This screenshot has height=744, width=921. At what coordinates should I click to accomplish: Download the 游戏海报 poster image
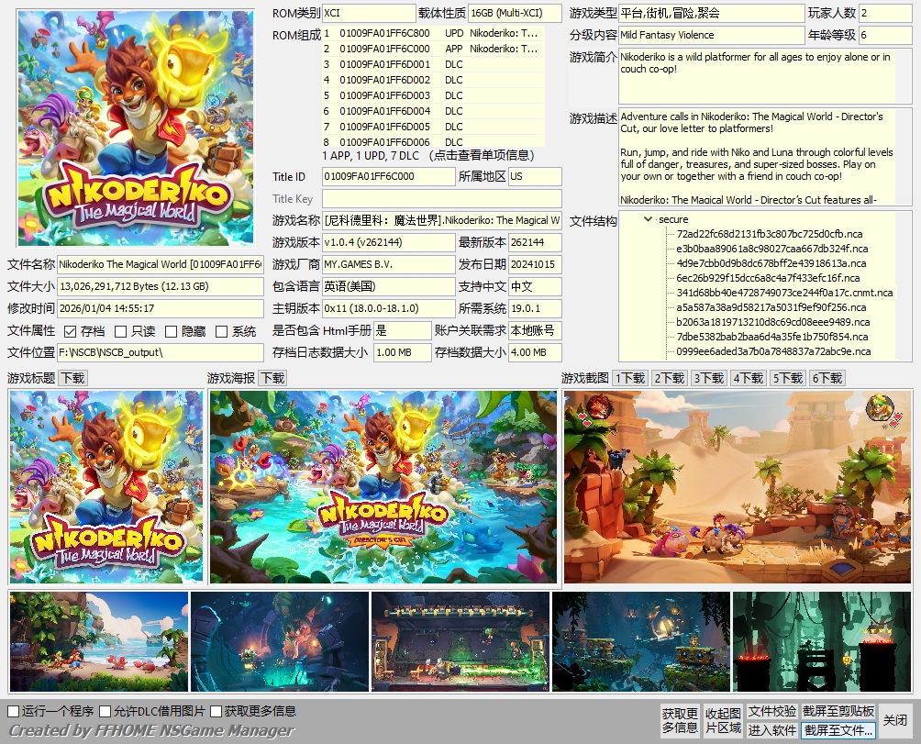point(272,378)
